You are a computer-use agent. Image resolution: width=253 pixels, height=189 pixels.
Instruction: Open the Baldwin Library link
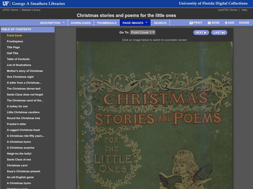(31, 10)
